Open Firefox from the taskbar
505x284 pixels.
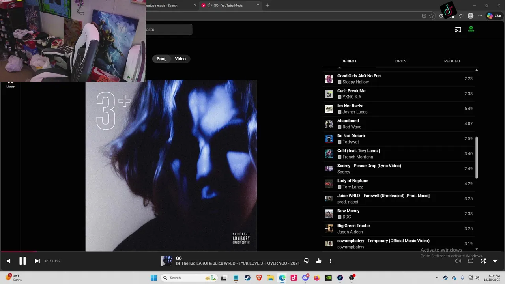click(x=317, y=278)
